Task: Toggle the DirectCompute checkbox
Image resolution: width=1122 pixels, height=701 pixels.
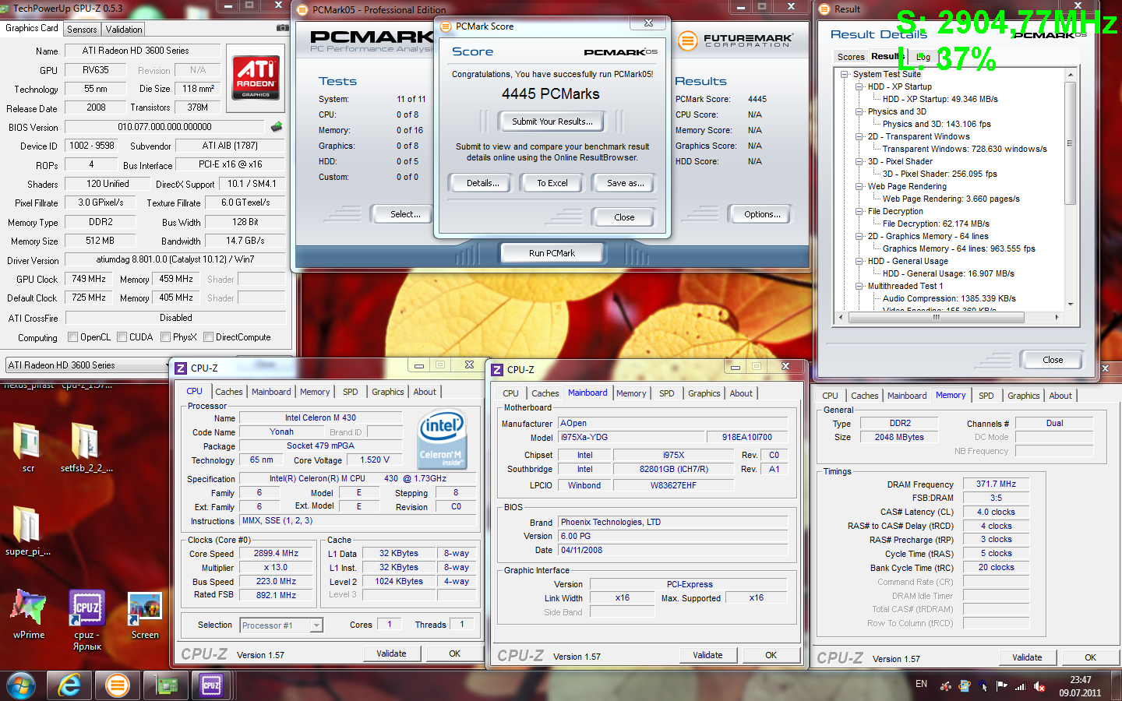Action: 208,337
